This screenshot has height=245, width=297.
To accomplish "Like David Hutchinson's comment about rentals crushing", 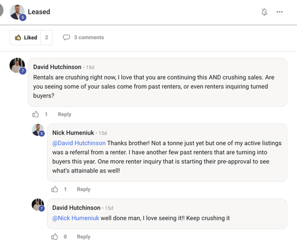I will [x=35, y=114].
